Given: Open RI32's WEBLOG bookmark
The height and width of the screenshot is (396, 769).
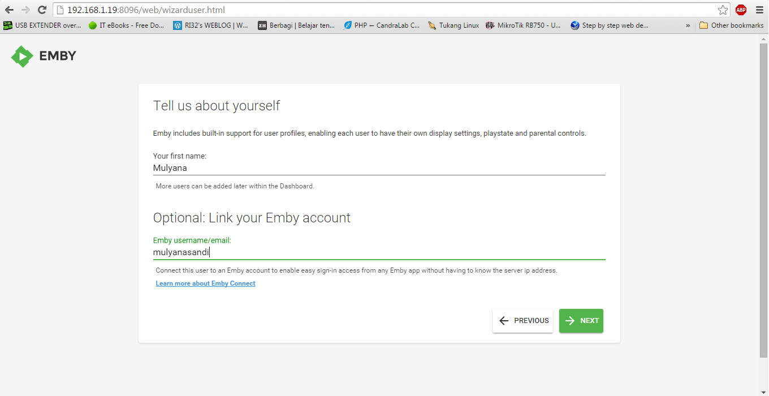Looking at the screenshot, I should point(210,25).
